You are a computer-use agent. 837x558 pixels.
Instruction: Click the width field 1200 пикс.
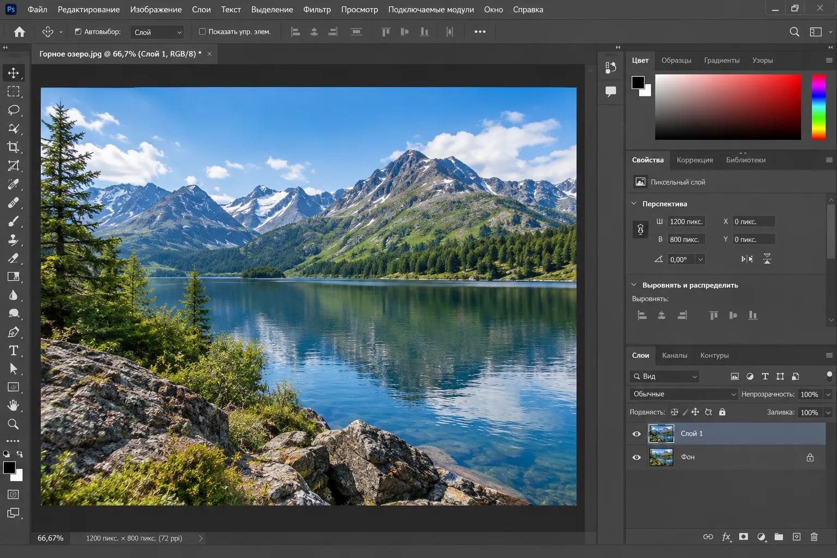click(686, 221)
